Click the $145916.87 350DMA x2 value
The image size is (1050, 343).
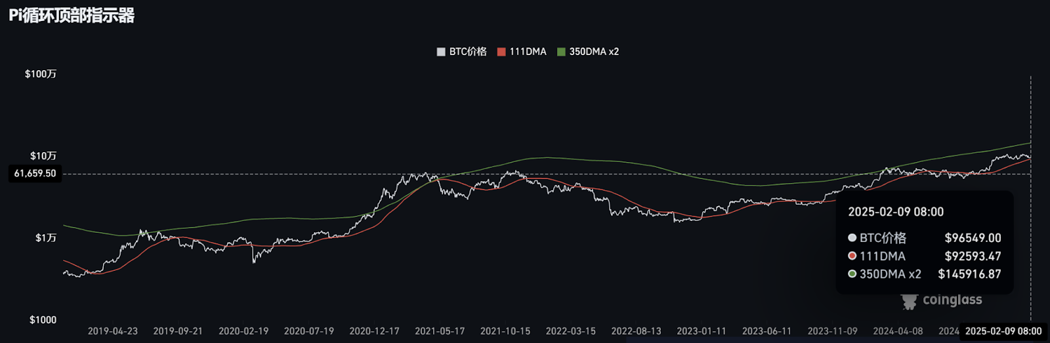[x=969, y=274]
